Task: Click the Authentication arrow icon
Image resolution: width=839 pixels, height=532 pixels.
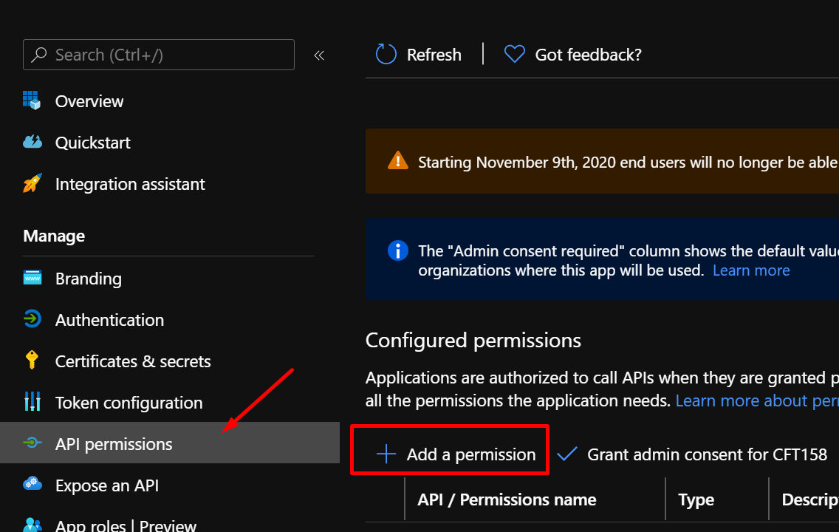Action: tap(32, 319)
